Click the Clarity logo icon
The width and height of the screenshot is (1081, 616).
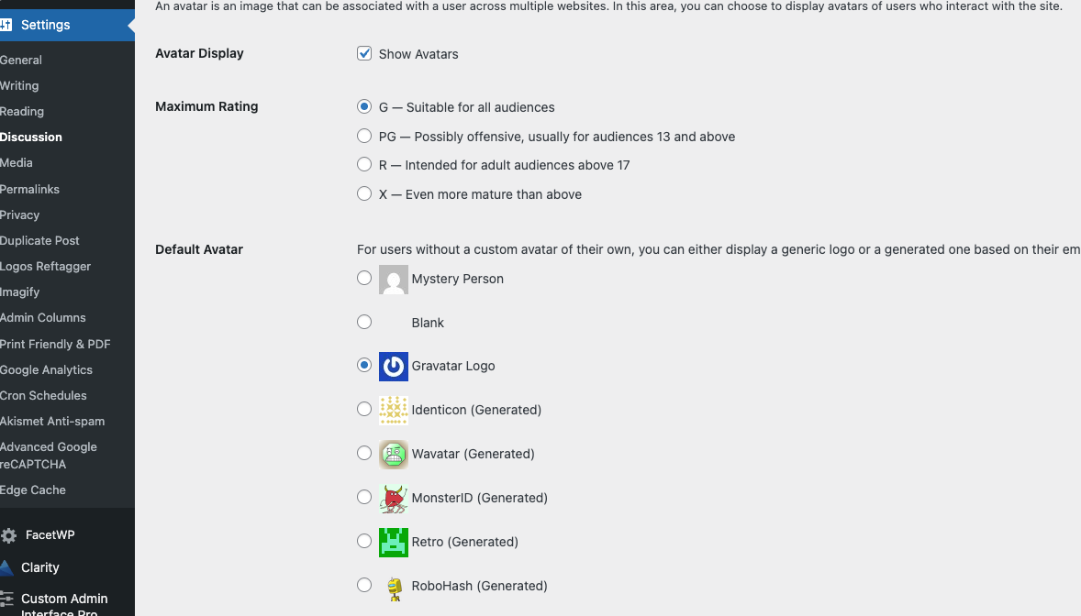6,567
